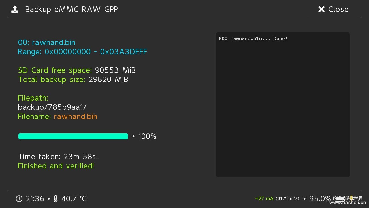The width and height of the screenshot is (369, 208).
Task: Click the 100% progress percentage text
Action: pos(147,136)
